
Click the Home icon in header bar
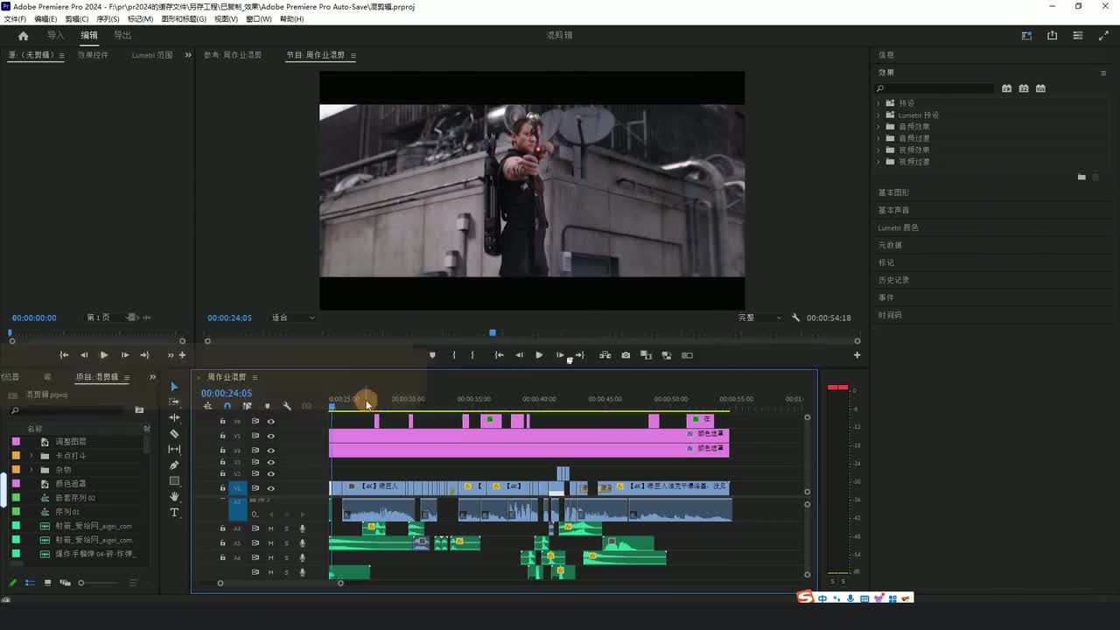coord(24,36)
